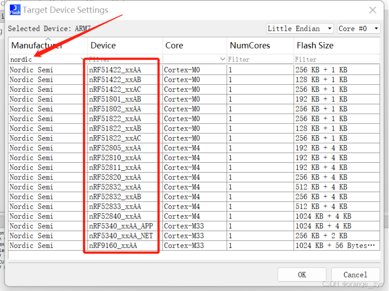This screenshot has height=291, width=389.
Task: Select device nRF51802_xxAA
Action: (x=115, y=109)
